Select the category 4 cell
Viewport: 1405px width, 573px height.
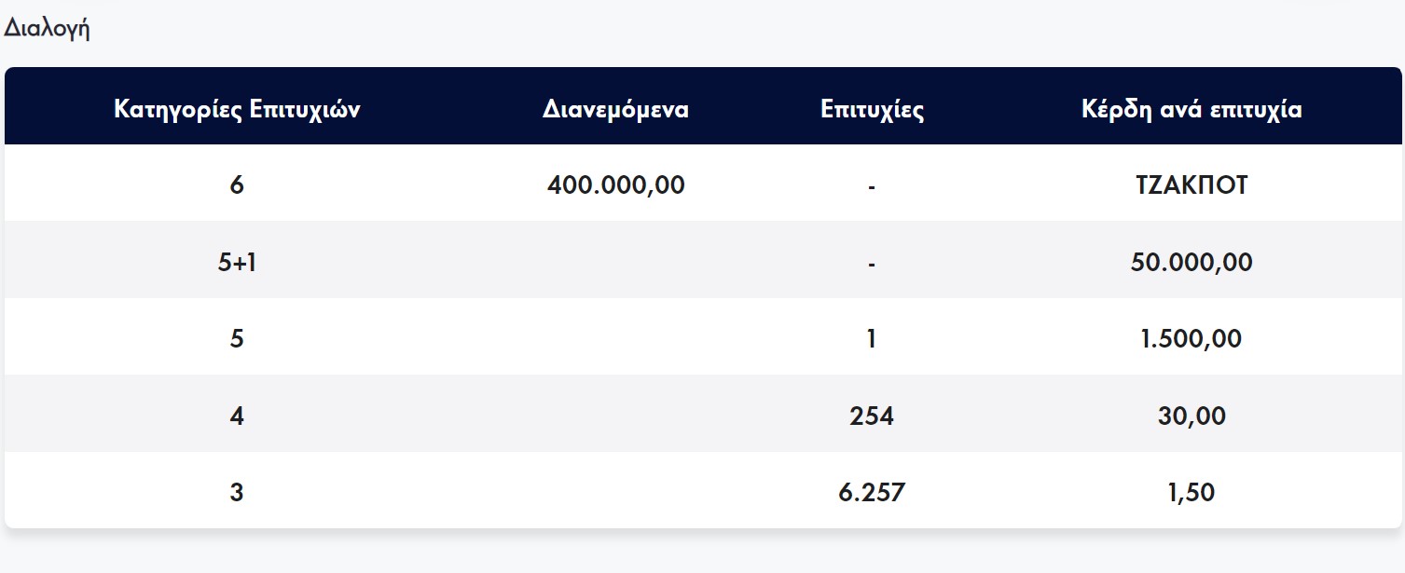coord(237,415)
